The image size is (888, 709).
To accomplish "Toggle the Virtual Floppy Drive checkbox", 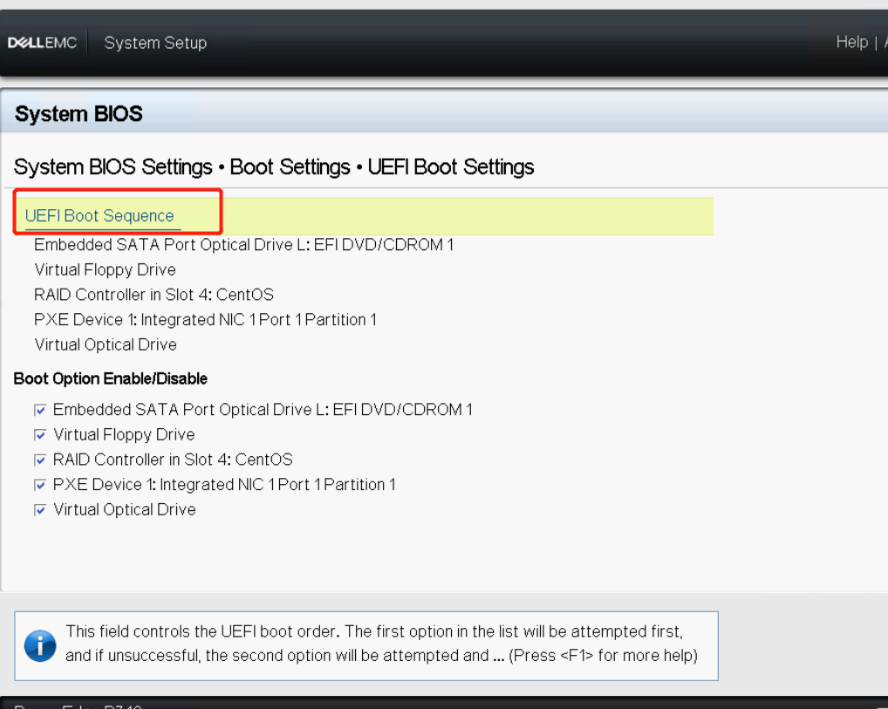I will (40, 434).
